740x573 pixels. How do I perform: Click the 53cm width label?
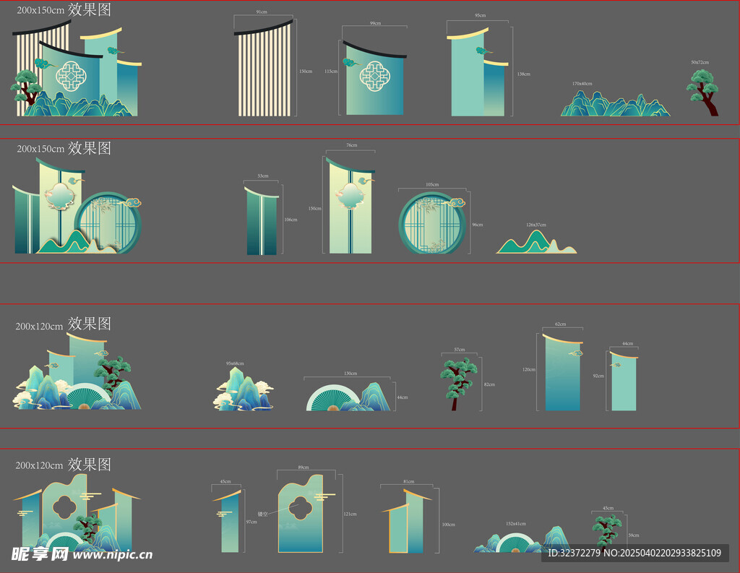tap(263, 176)
